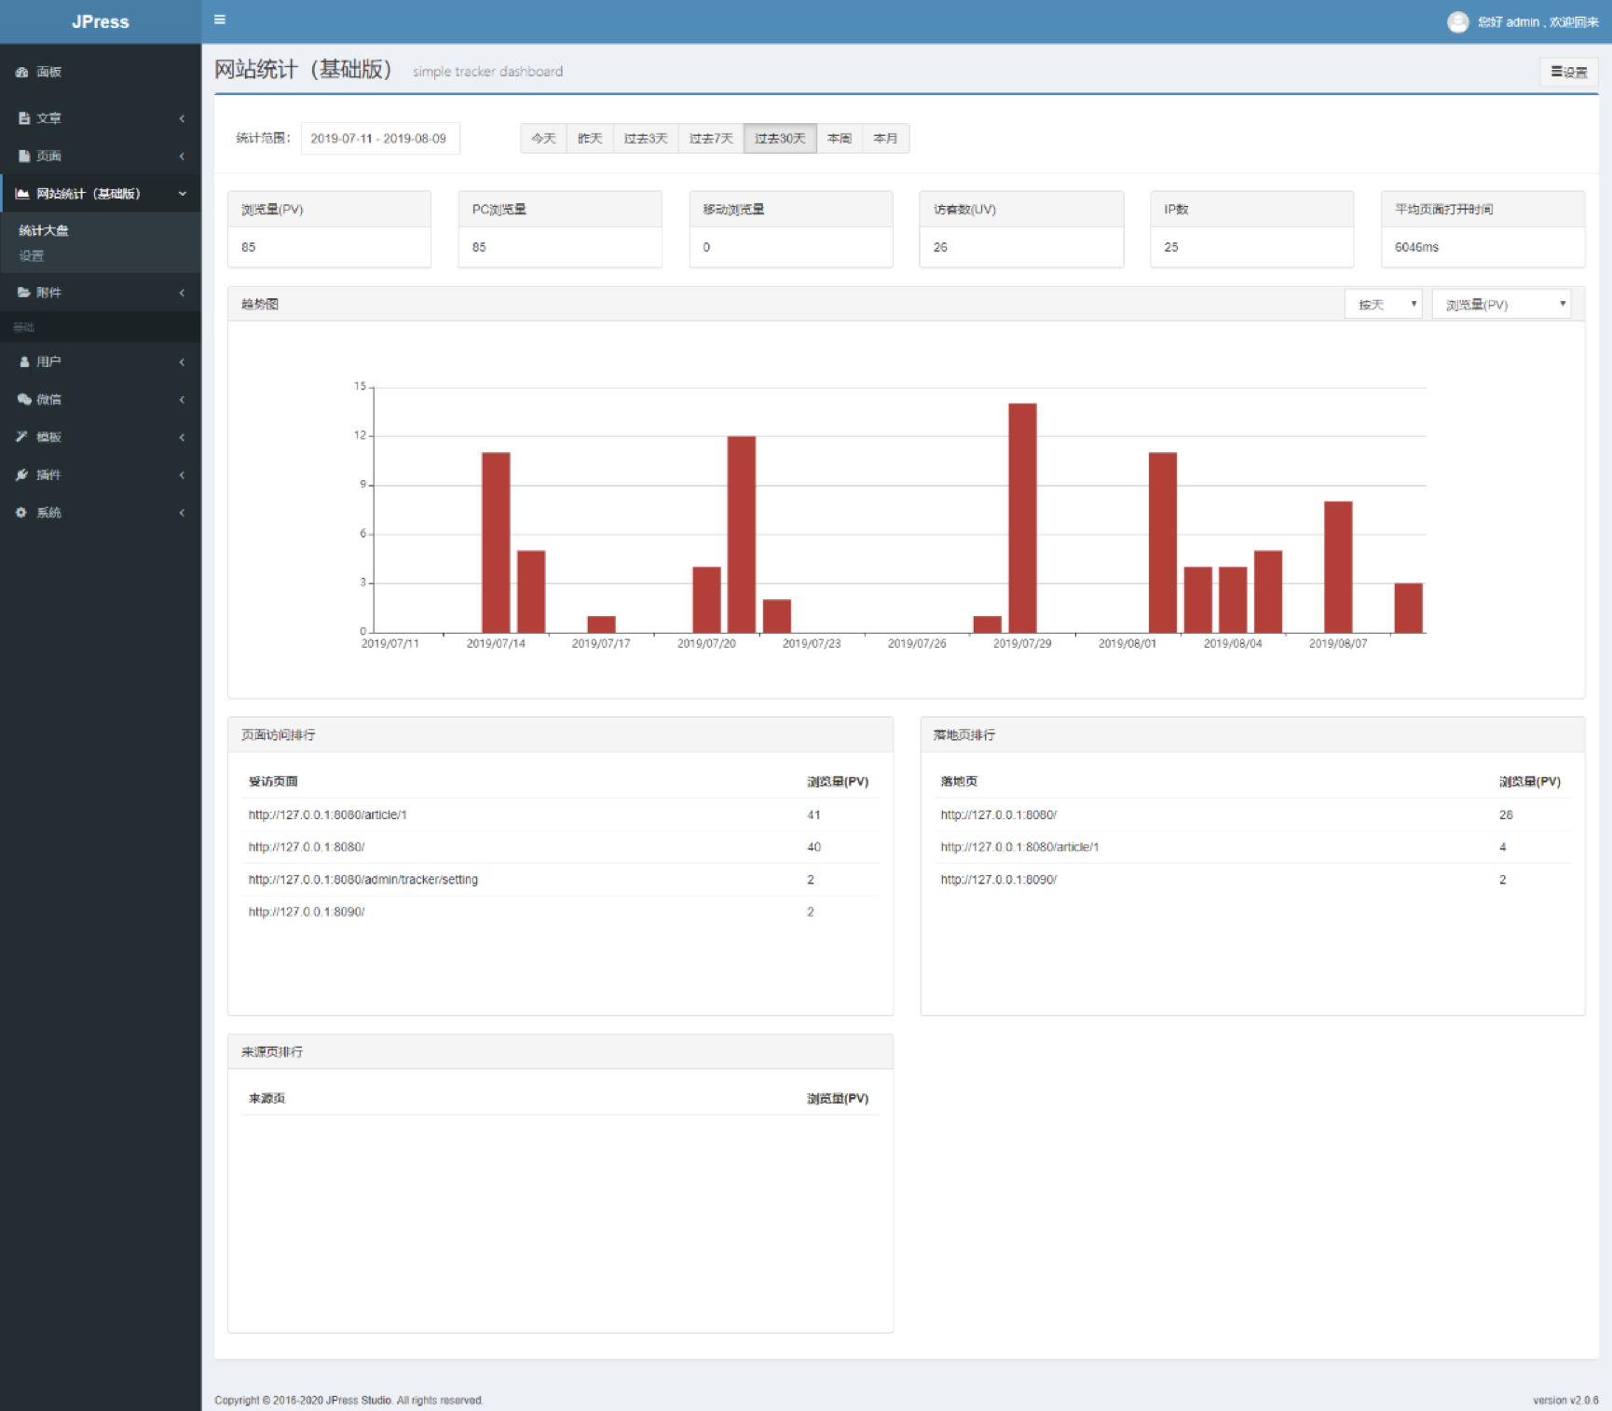Click the 您好 admin welcome text
This screenshot has width=1612, height=1411.
[x=1537, y=21]
